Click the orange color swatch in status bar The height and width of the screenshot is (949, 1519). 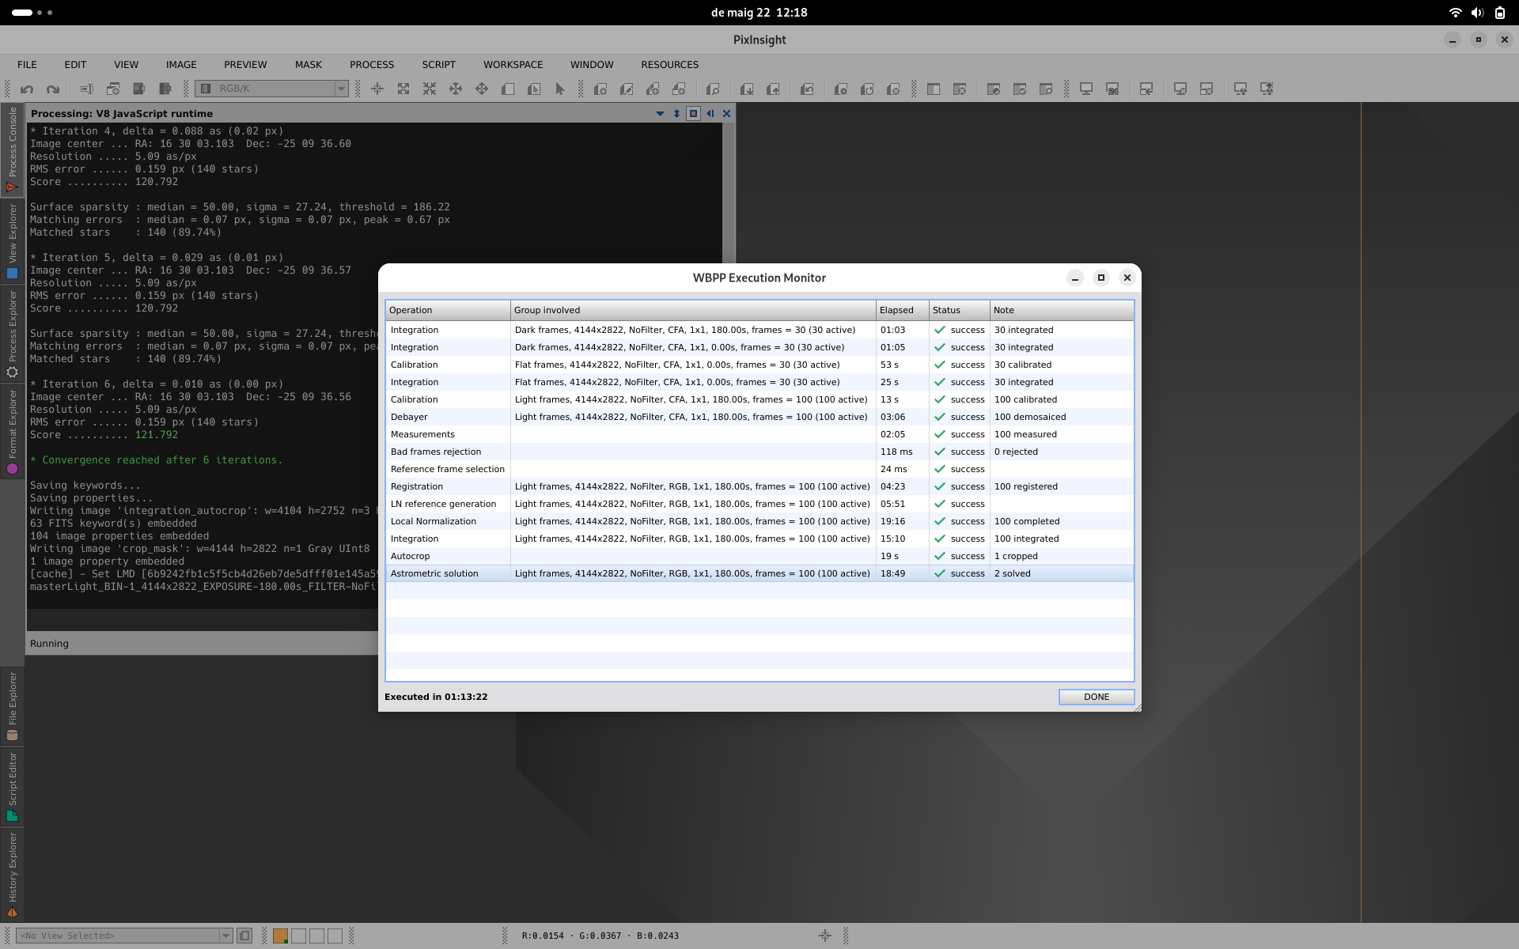pyautogui.click(x=280, y=936)
